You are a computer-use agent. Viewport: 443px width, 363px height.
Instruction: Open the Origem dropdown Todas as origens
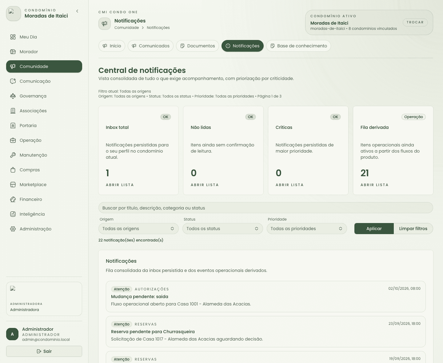138,229
